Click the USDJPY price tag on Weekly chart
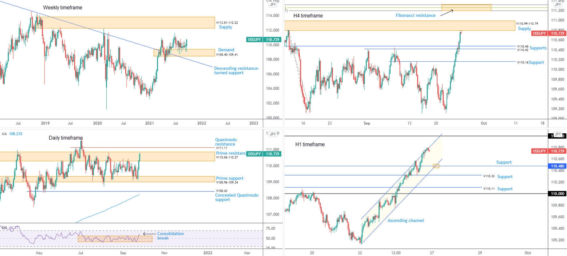 [x=254, y=40]
